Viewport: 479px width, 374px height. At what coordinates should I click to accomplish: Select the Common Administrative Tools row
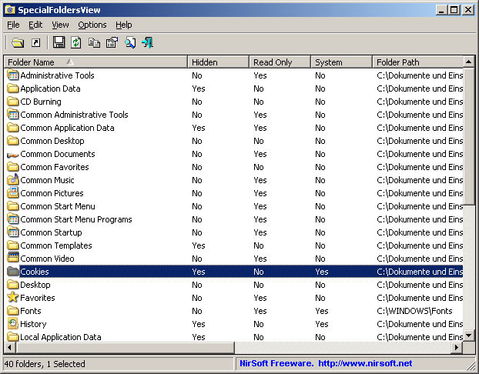[235, 115]
